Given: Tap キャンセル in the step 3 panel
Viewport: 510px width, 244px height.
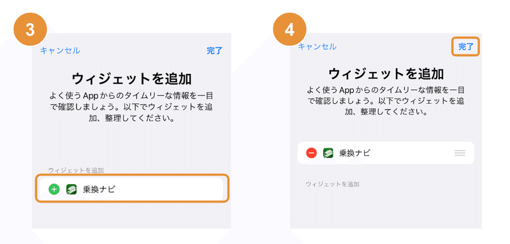Looking at the screenshot, I should [60, 50].
